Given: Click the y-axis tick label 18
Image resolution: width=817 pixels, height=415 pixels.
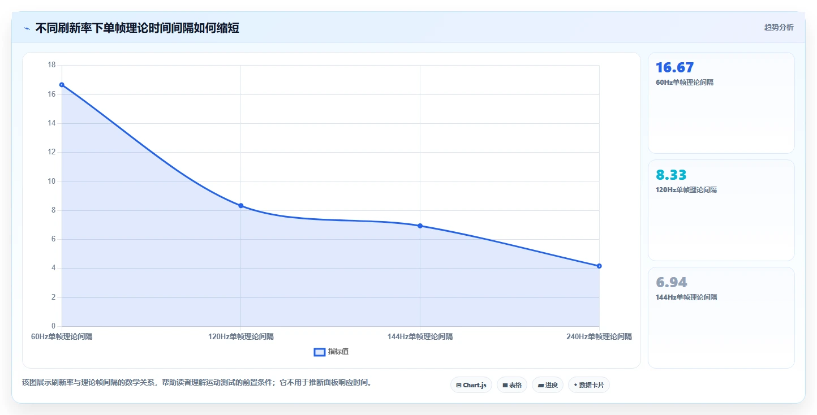Looking at the screenshot, I should [x=51, y=65].
